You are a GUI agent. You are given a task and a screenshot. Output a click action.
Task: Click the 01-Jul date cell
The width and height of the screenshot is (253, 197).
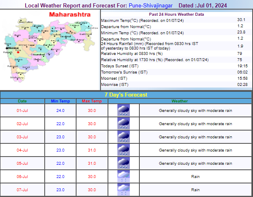pos(22,110)
